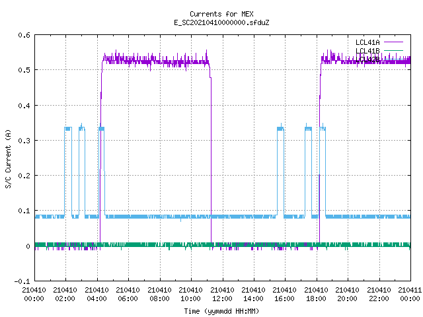The width and height of the screenshot is (423, 317).
Task: Click the 12:00 time tick label
Action: coord(223,299)
